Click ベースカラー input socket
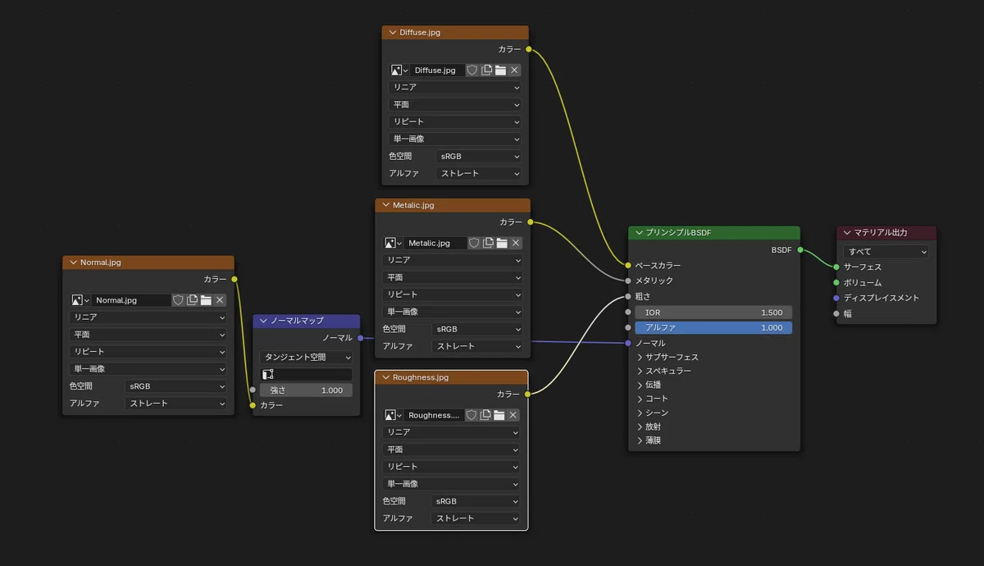 point(628,266)
